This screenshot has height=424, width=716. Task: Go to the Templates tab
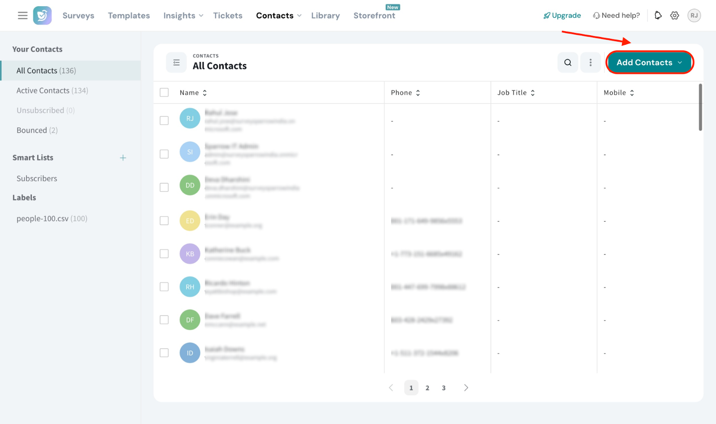click(129, 16)
